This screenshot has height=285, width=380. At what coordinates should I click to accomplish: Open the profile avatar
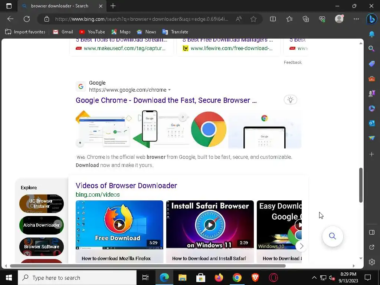(339, 19)
